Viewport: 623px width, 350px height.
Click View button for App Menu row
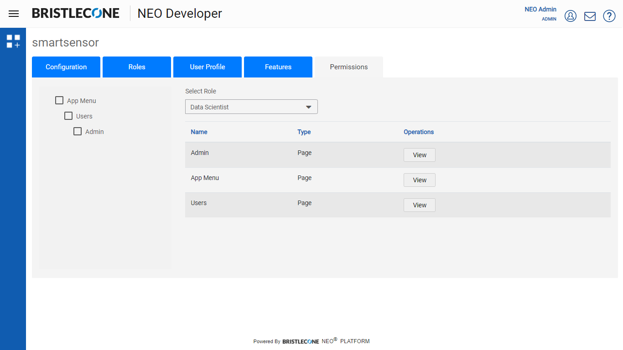[420, 180]
